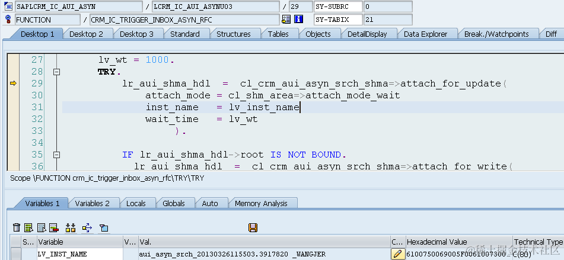The image size is (564, 260).
Task: Click the SY-SUBRC value field
Action: click(388, 7)
